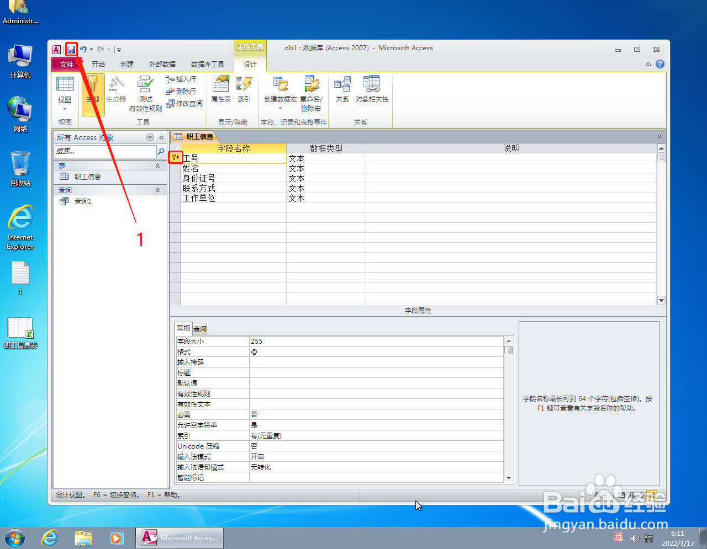Click 插入行 insert rows button
This screenshot has height=549, width=707.
click(181, 79)
